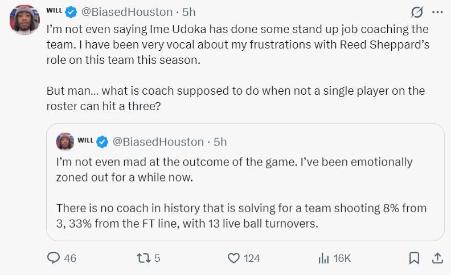Repost this tweet via retweet icon
The height and width of the screenshot is (275, 451).
click(143, 258)
